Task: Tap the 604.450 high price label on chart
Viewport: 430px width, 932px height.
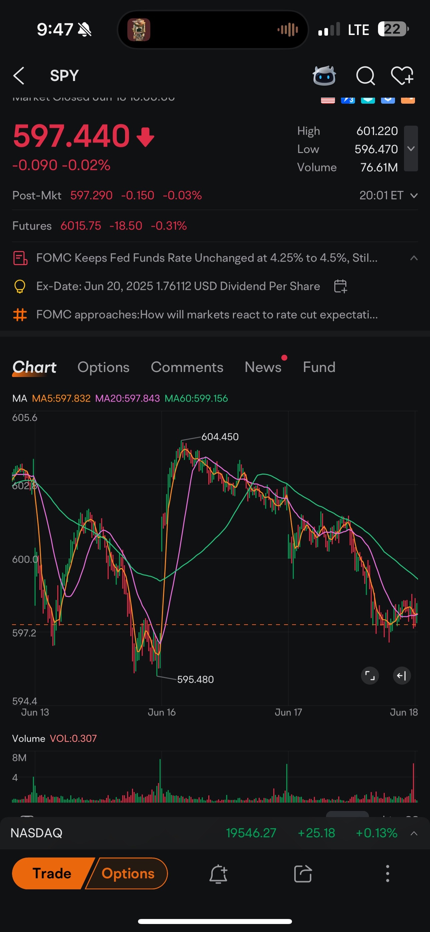Action: 220,437
